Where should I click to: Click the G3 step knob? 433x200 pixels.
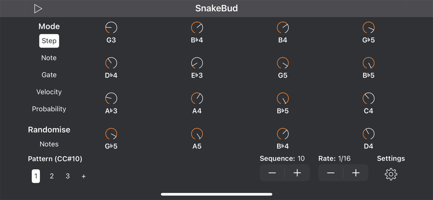point(111,28)
